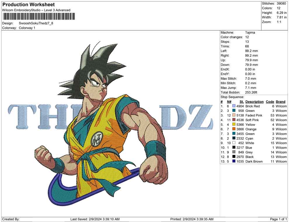Click the Colorway 1 value
289x222 pixels.
tap(27, 28)
